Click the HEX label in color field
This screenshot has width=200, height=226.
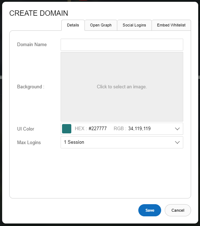pos(81,128)
